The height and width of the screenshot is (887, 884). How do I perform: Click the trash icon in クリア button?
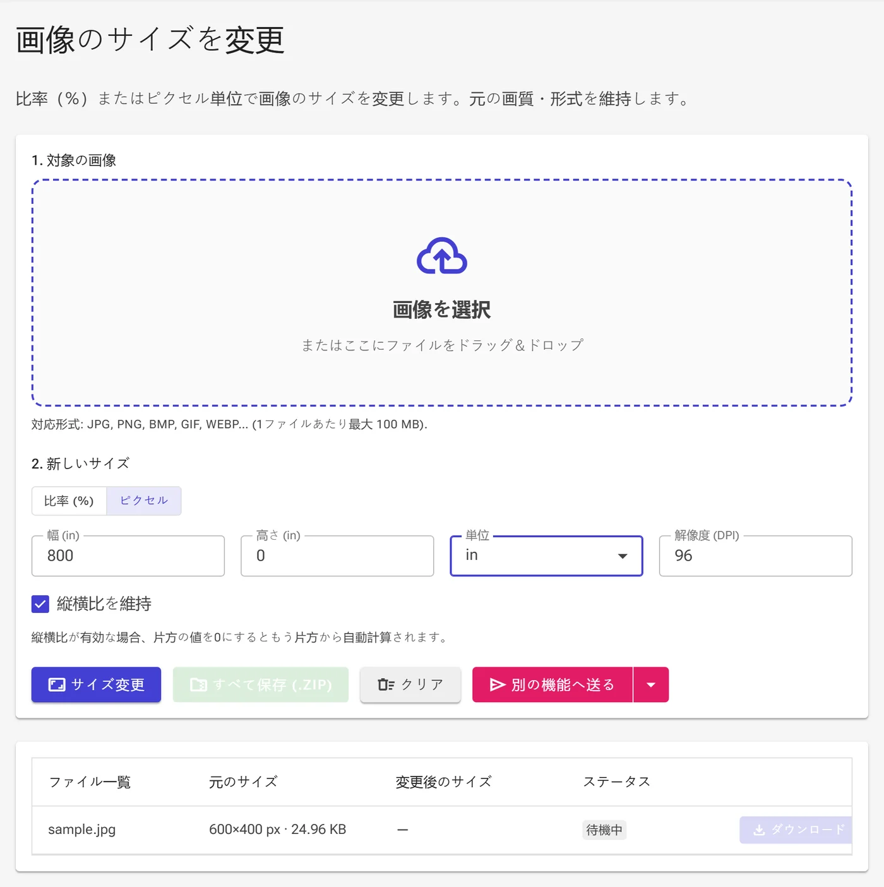(x=386, y=684)
